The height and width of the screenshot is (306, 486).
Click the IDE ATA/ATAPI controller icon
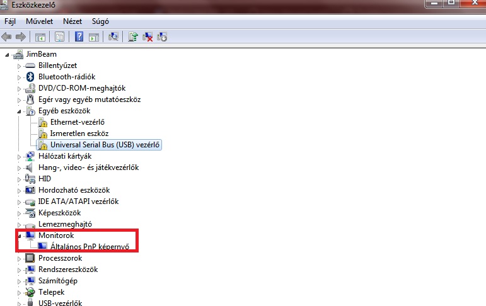[30, 202]
